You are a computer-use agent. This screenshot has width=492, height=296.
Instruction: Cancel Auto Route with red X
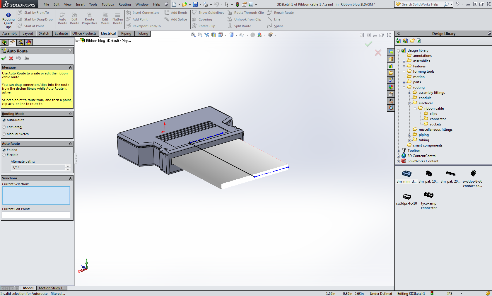pyautogui.click(x=11, y=58)
